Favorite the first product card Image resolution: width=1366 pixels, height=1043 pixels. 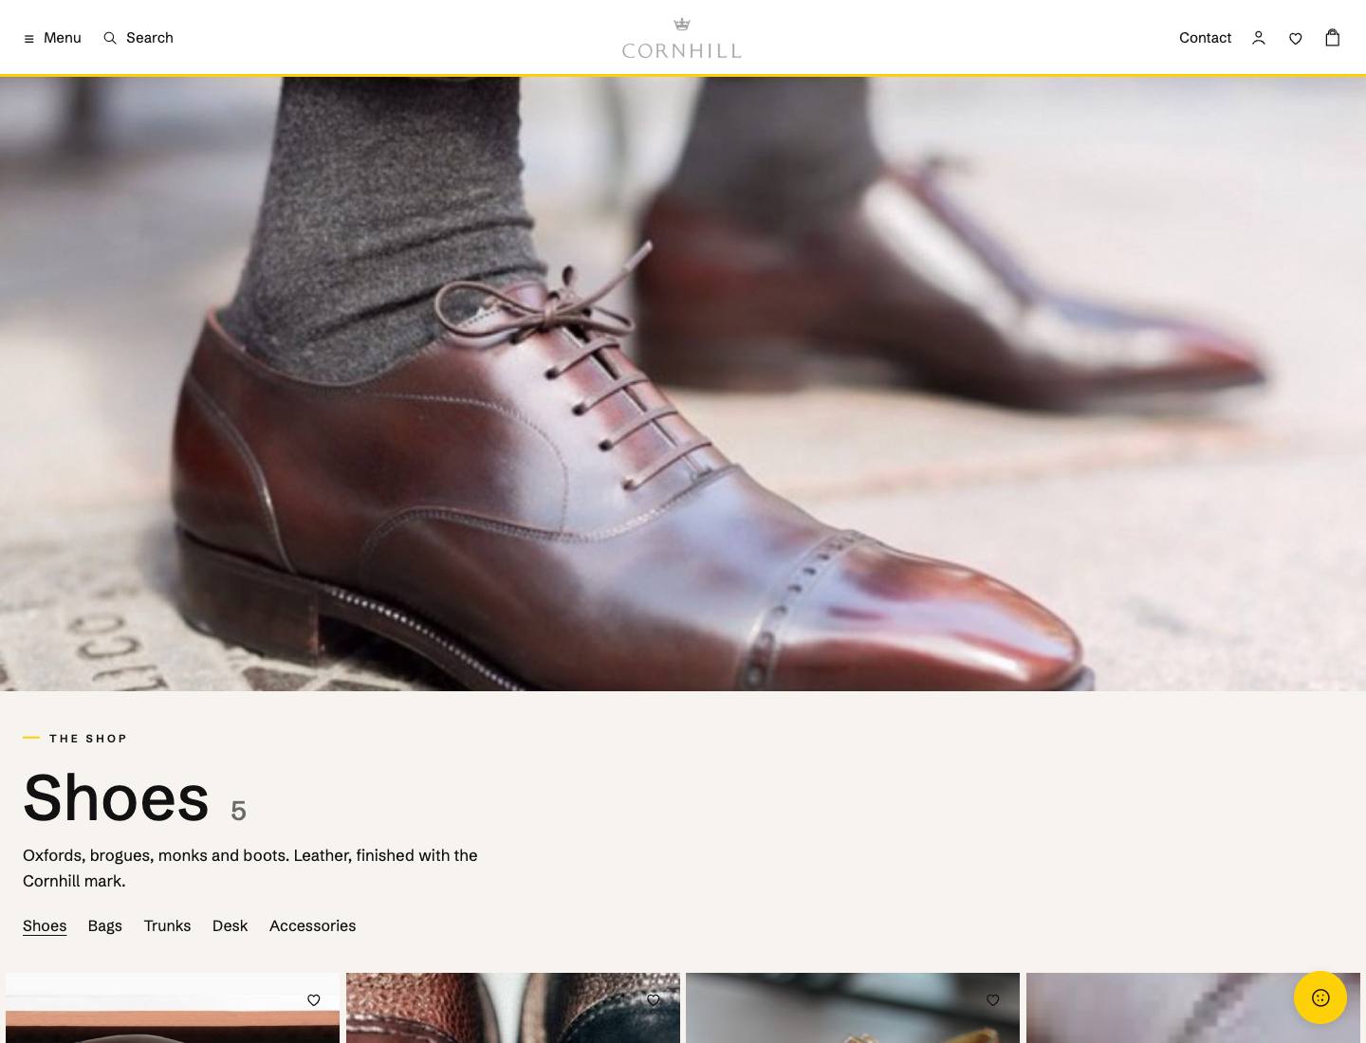(314, 999)
